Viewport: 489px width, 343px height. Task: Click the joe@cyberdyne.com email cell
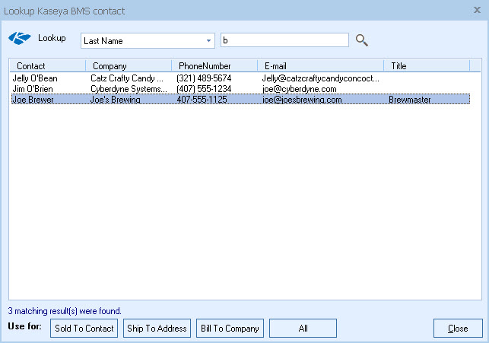299,89
